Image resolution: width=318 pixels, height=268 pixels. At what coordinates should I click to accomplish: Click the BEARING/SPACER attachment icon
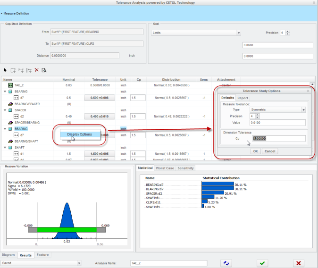click(10, 103)
